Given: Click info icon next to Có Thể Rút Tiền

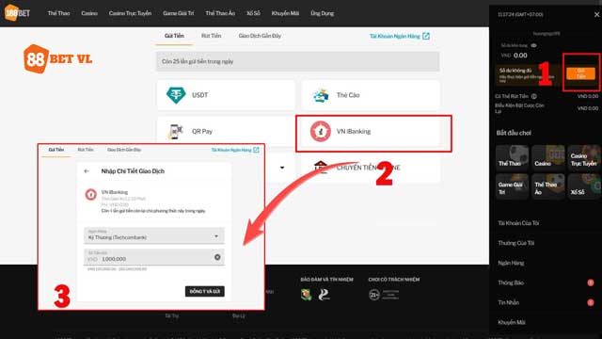Looking at the screenshot, I should coord(534,96).
